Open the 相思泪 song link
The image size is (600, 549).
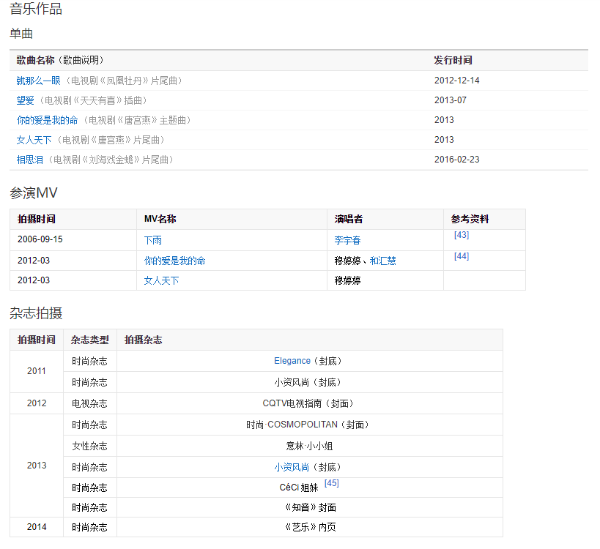pyautogui.click(x=30, y=160)
